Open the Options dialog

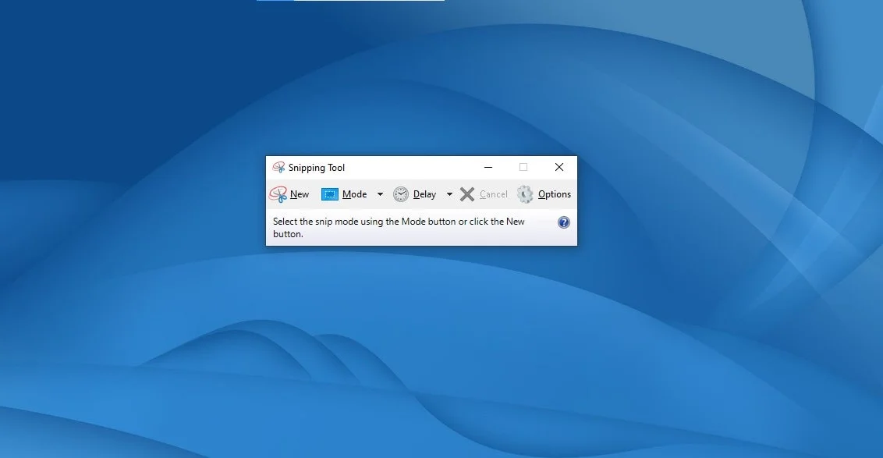tap(554, 193)
